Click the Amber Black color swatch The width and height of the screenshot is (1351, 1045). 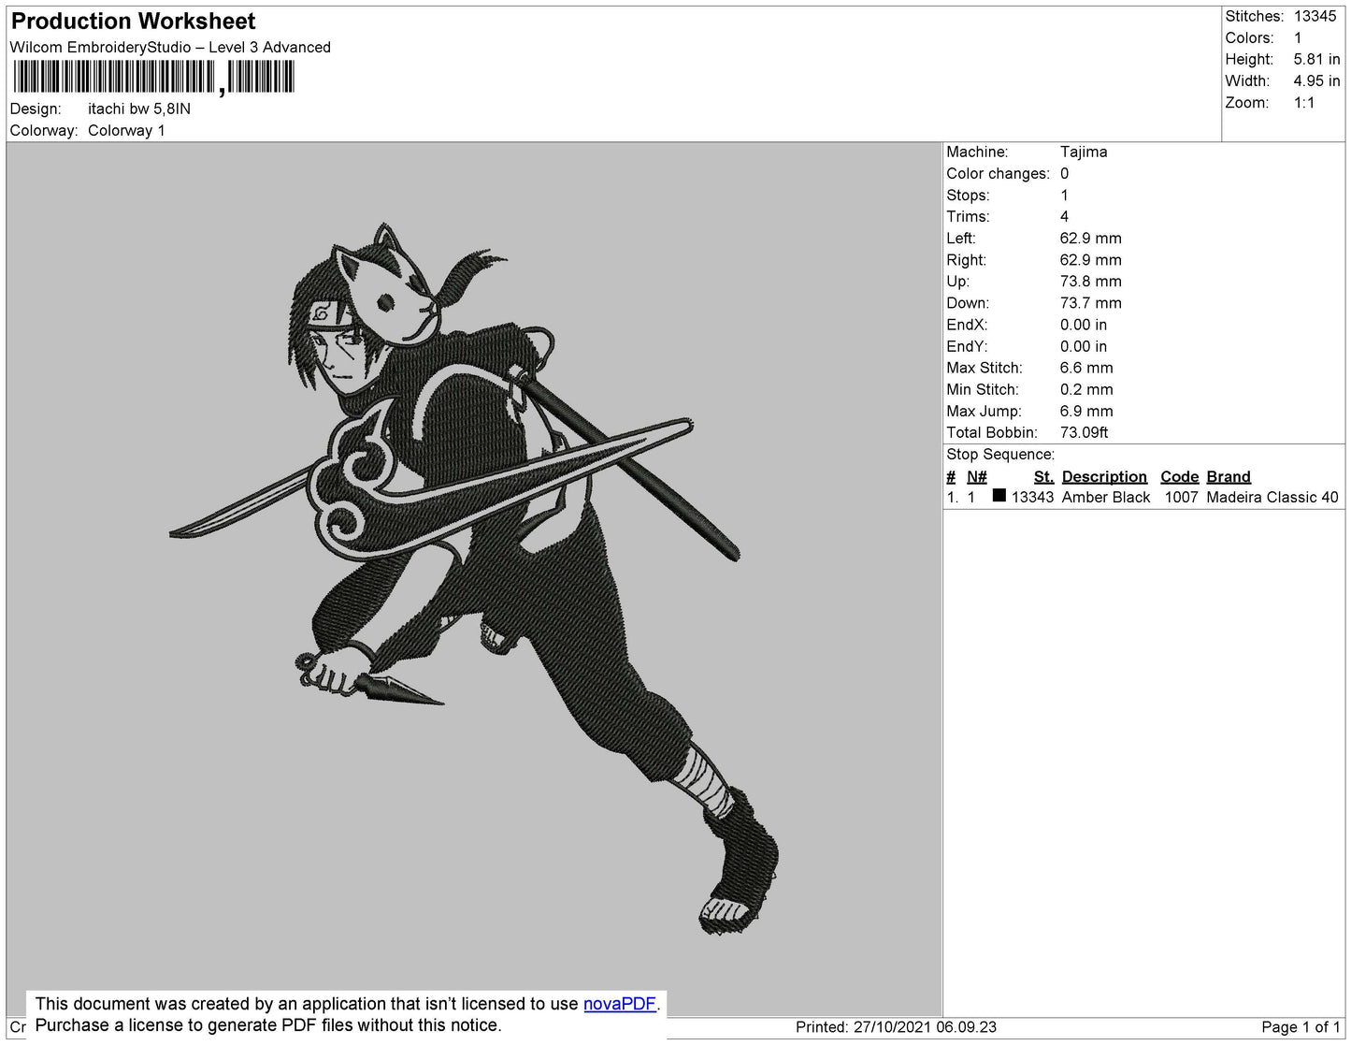pyautogui.click(x=999, y=496)
